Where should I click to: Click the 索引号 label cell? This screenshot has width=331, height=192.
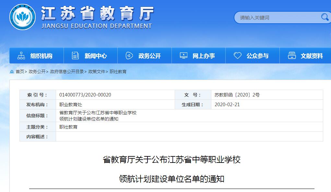tap(38, 95)
